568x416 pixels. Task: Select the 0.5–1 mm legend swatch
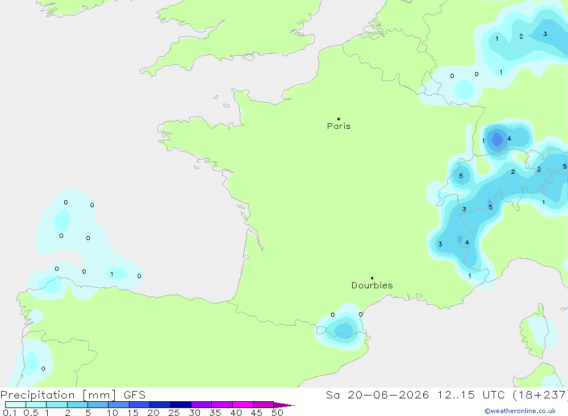[36, 405]
